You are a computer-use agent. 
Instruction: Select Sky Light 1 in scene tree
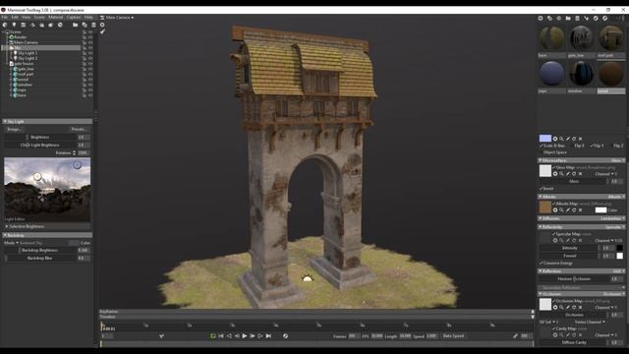28,53
